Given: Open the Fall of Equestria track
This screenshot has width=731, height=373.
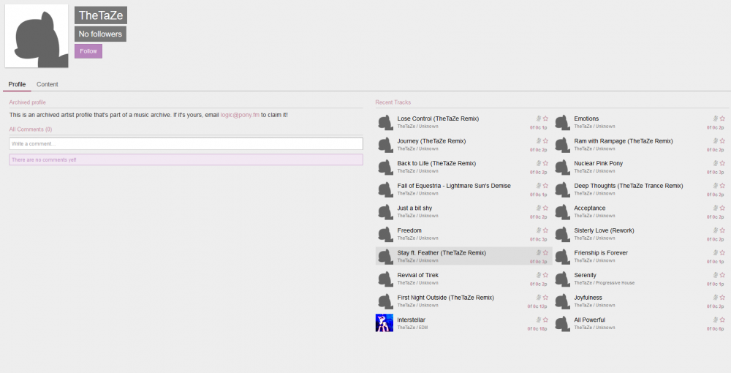Looking at the screenshot, I should click(453, 186).
